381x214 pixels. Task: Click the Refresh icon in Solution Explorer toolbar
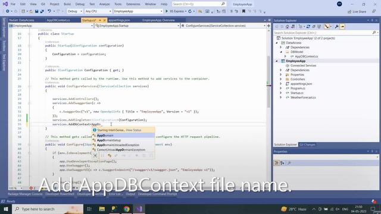pos(308,27)
